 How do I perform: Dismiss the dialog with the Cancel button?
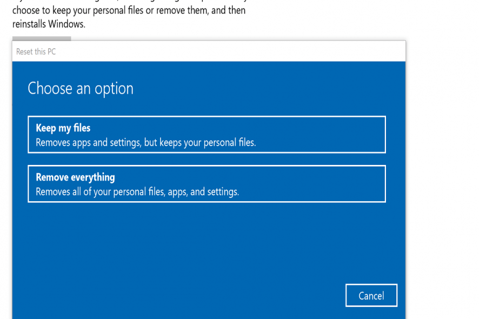tap(371, 295)
